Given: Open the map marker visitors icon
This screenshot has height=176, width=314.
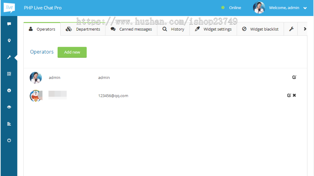Looking at the screenshot, I should click(9, 41).
